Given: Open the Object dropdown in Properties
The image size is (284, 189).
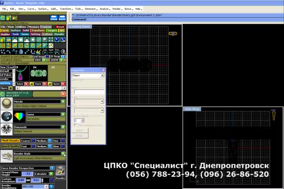Looking at the screenshot, I should [x=102, y=75].
